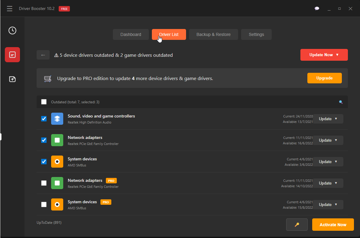Click the back arrow next to the outdated summary
Viewport: 360px width, 238px height.
pos(43,55)
